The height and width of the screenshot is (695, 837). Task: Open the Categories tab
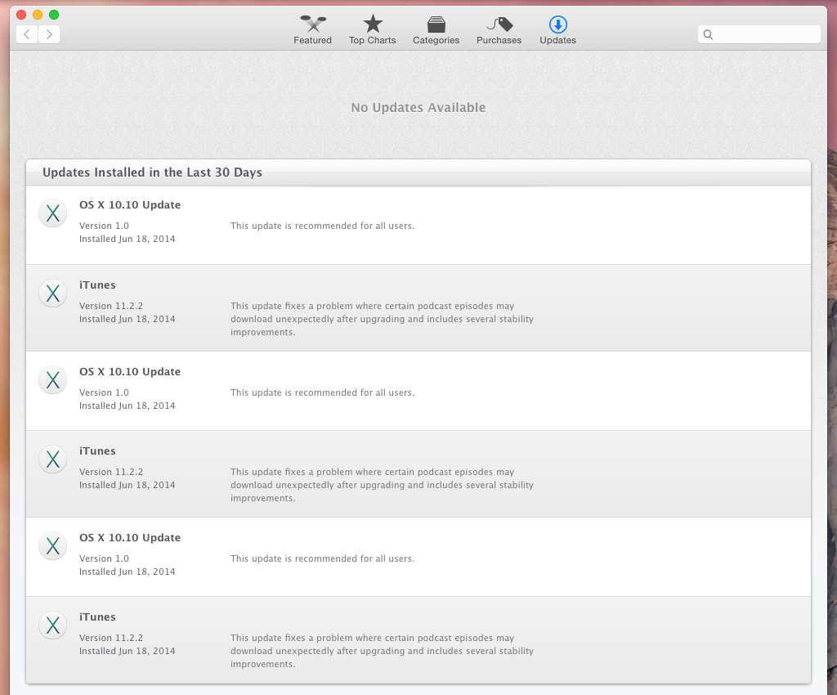click(436, 30)
